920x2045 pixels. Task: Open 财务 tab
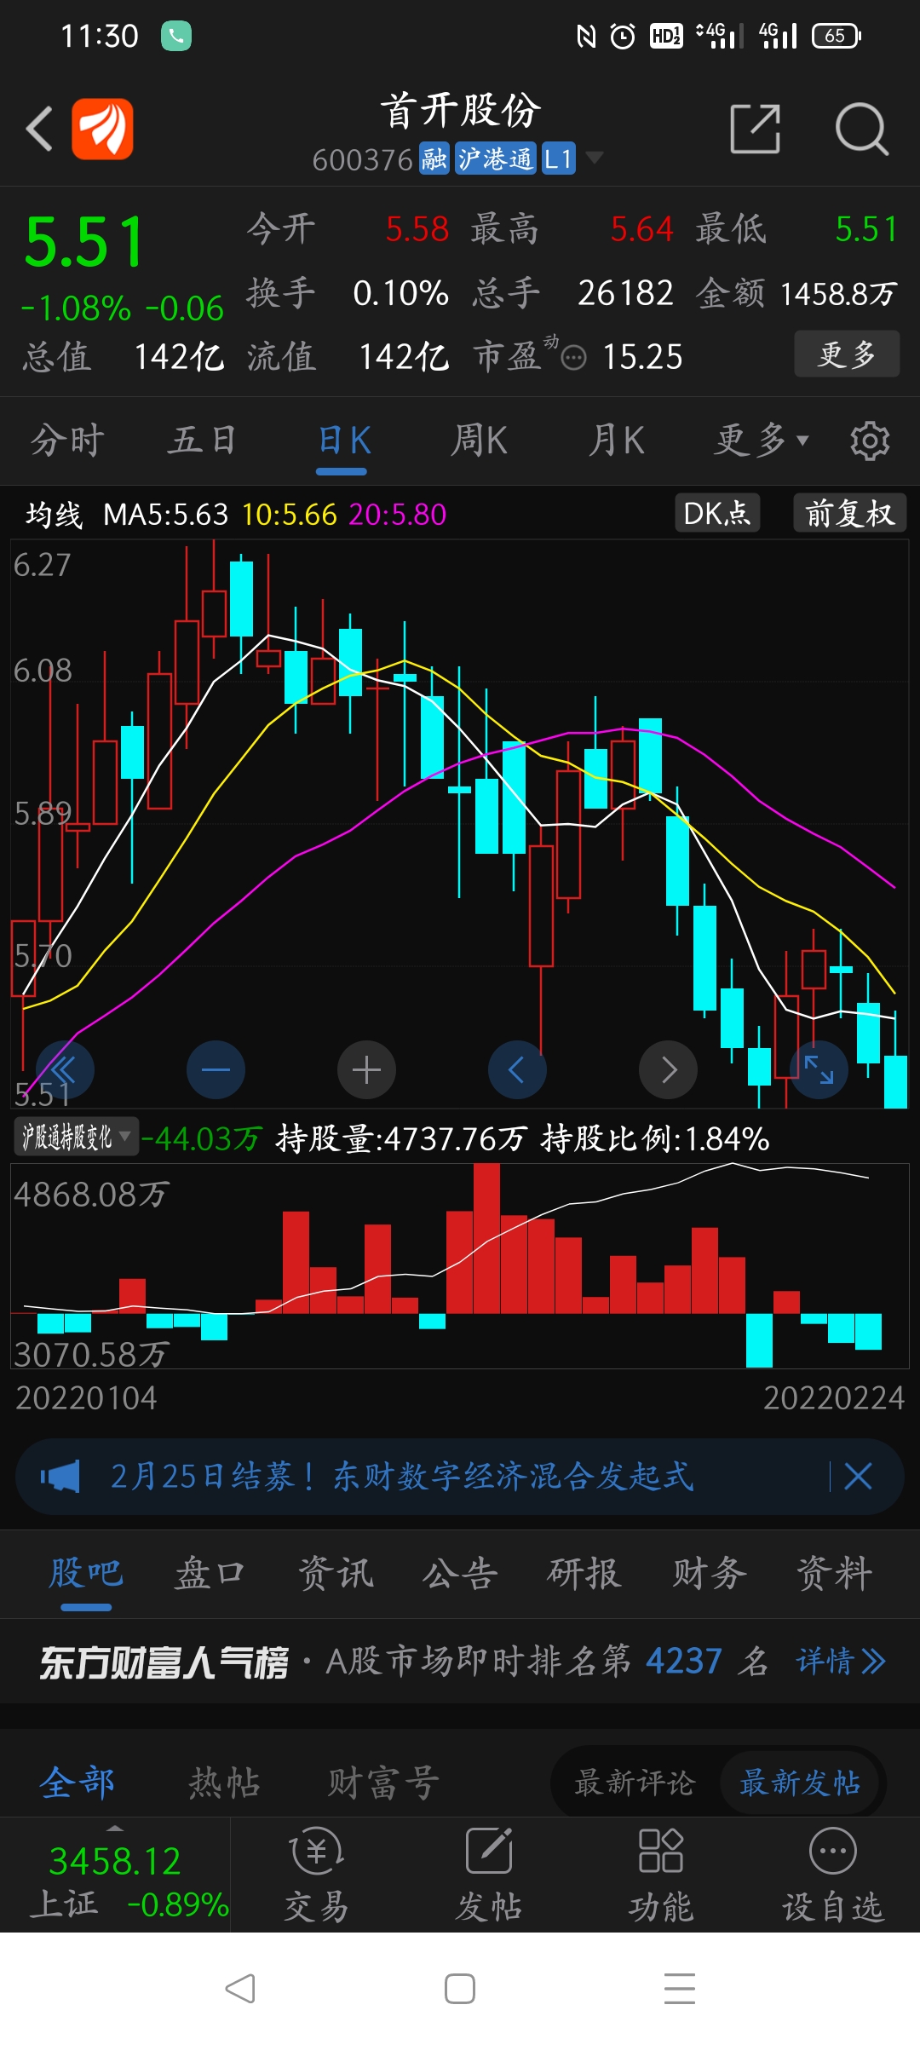[710, 1573]
